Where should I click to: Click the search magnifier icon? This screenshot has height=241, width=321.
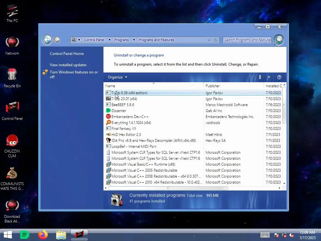279,40
